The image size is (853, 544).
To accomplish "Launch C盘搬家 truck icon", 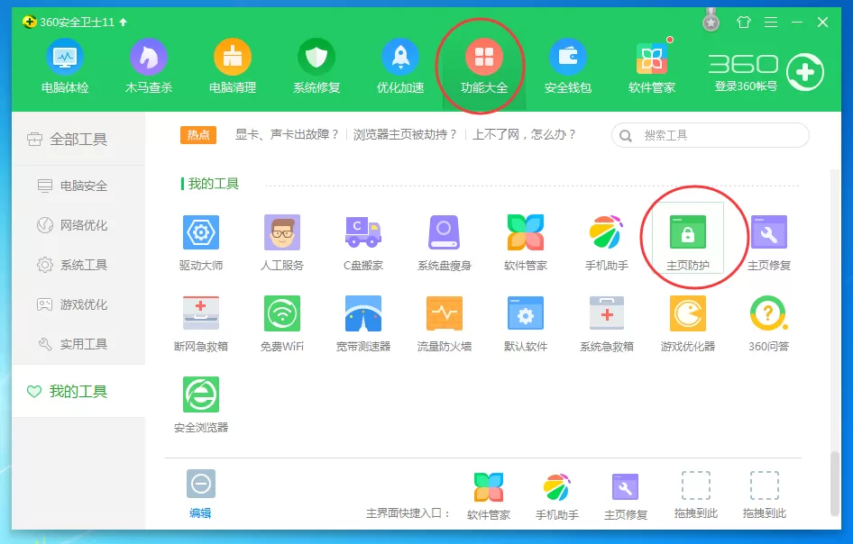I will [x=363, y=232].
